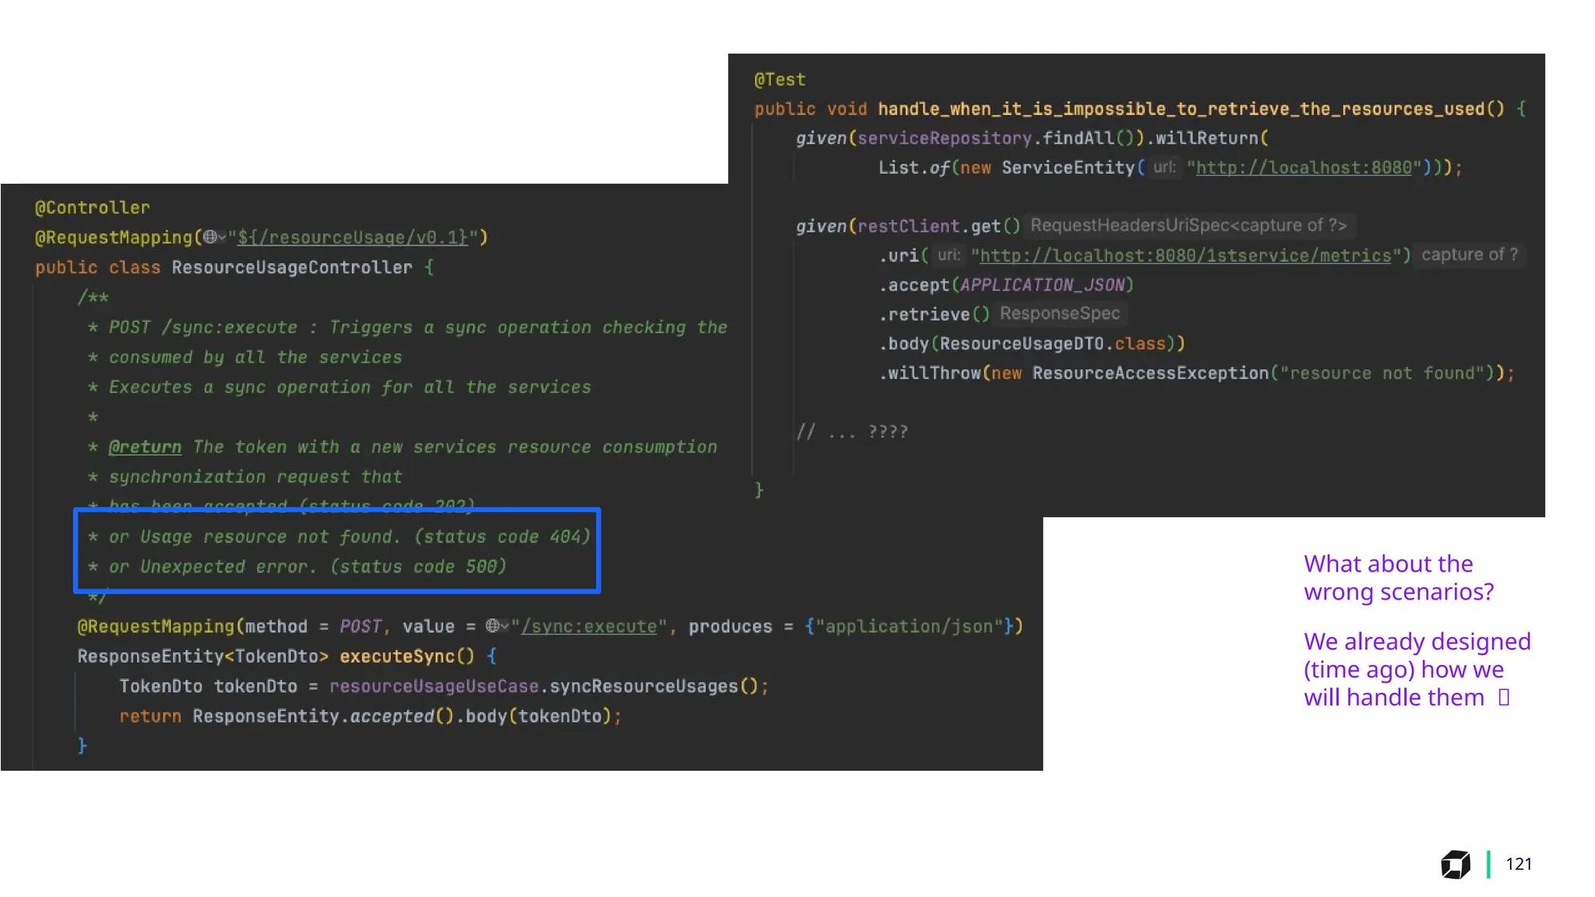The width and height of the screenshot is (1595, 897).
Task: Open the http://localhost:8080 link in ServiceEntity
Action: [x=1303, y=168]
